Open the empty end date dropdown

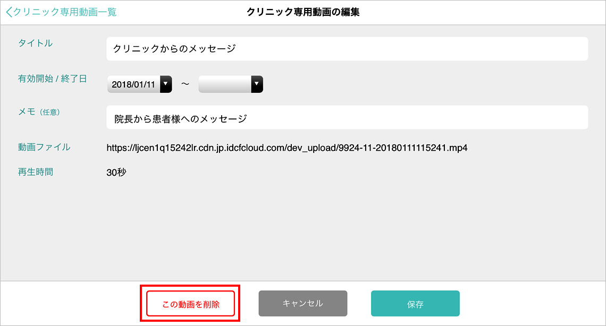click(x=231, y=84)
